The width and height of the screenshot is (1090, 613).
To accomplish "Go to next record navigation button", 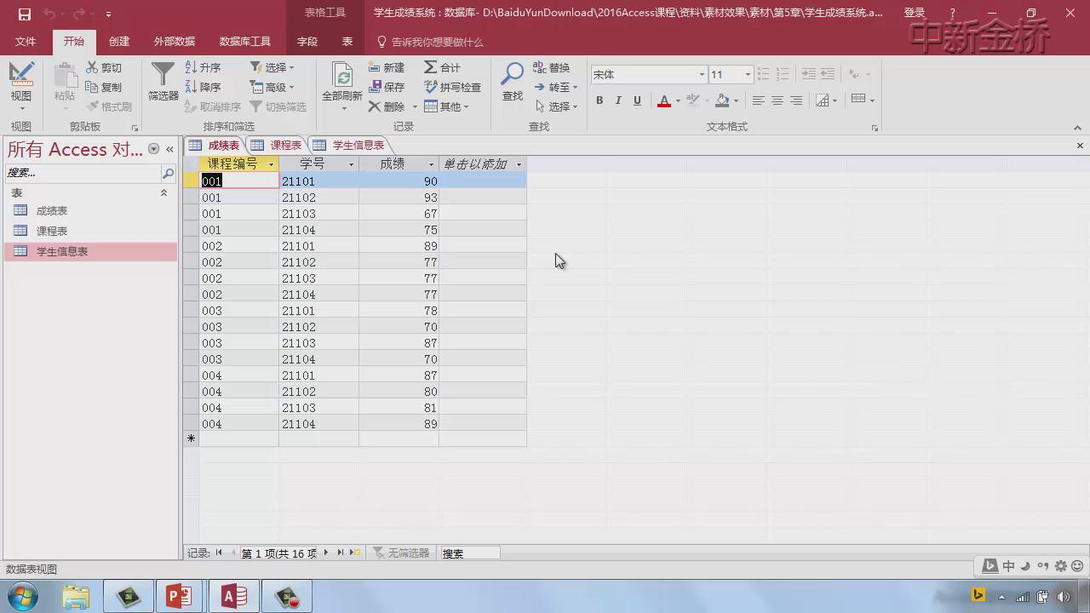I will click(x=325, y=553).
